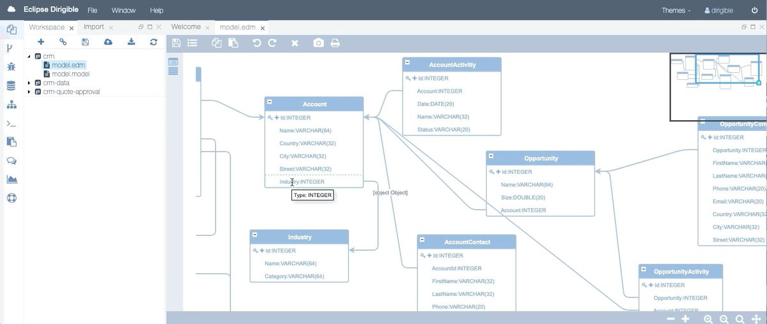Open the Operations chart icon
The height and width of the screenshot is (324, 767).
pos(11,179)
